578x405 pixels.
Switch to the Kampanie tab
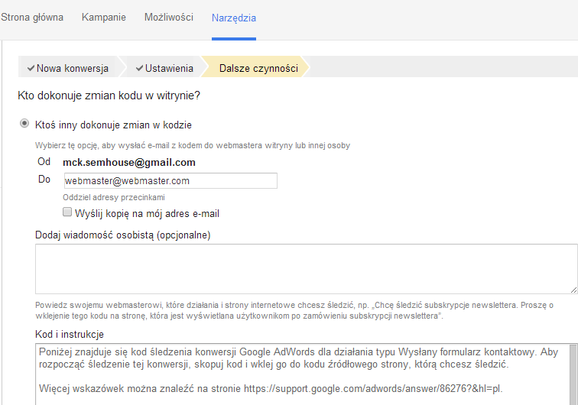pyautogui.click(x=104, y=17)
